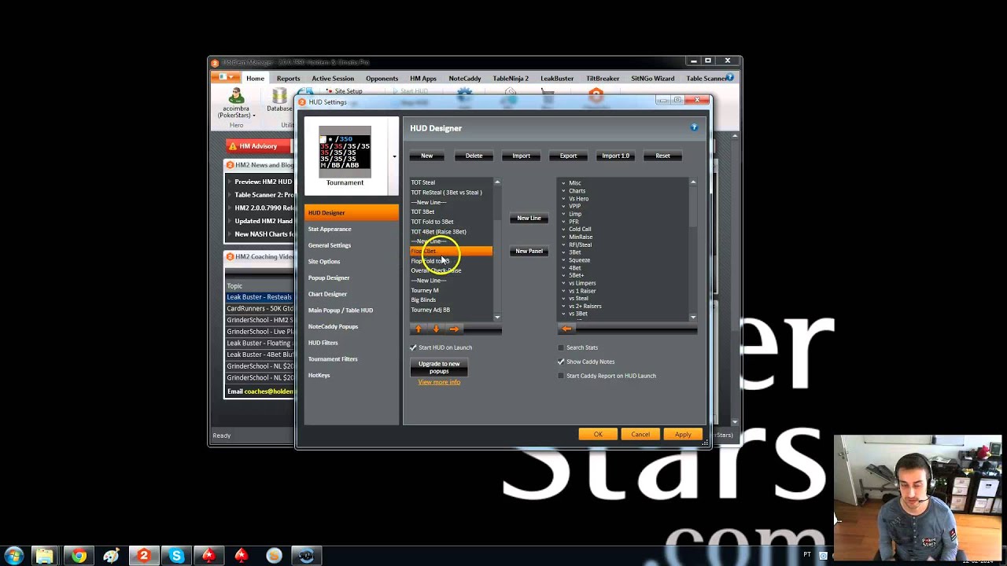This screenshot has width=1007, height=566.
Task: Expand the RFI/Steal category
Action: pyautogui.click(x=563, y=244)
